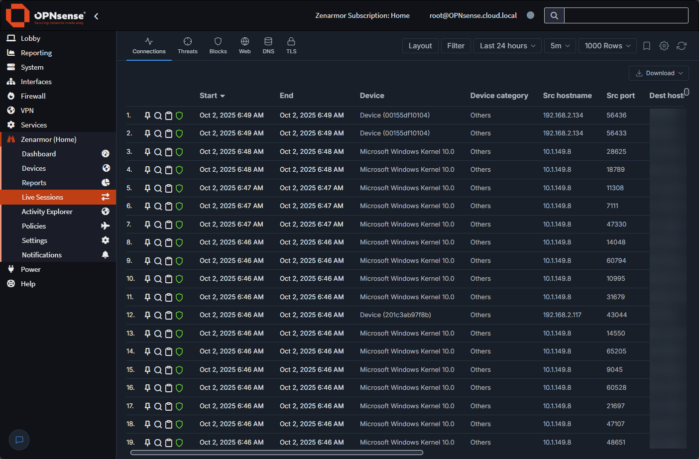The height and width of the screenshot is (459, 699).
Task: Pin the first session row
Action: (x=147, y=115)
